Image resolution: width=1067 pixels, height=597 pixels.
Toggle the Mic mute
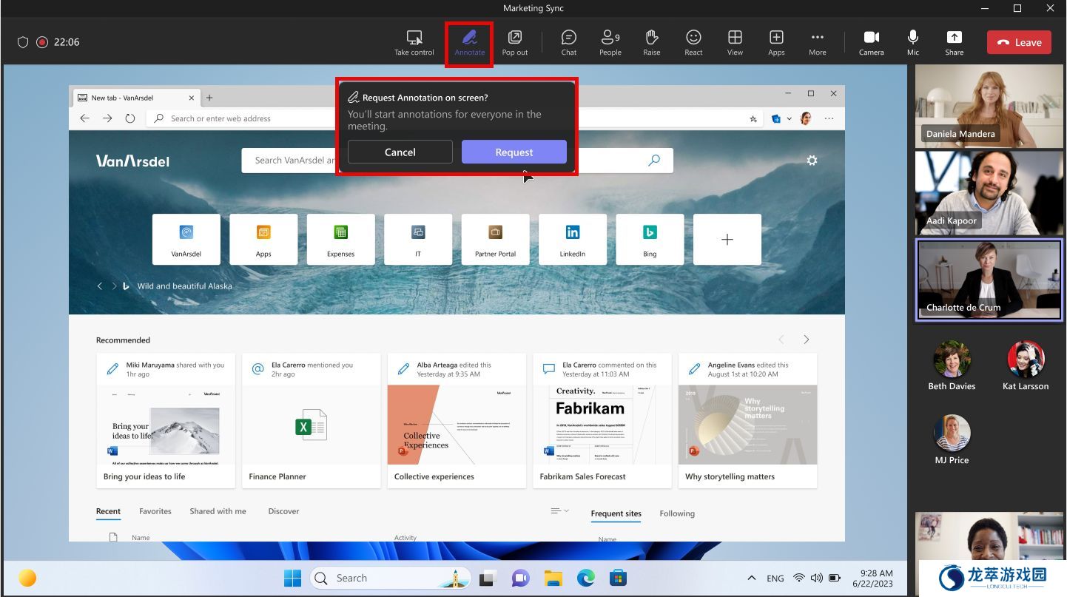click(x=913, y=42)
